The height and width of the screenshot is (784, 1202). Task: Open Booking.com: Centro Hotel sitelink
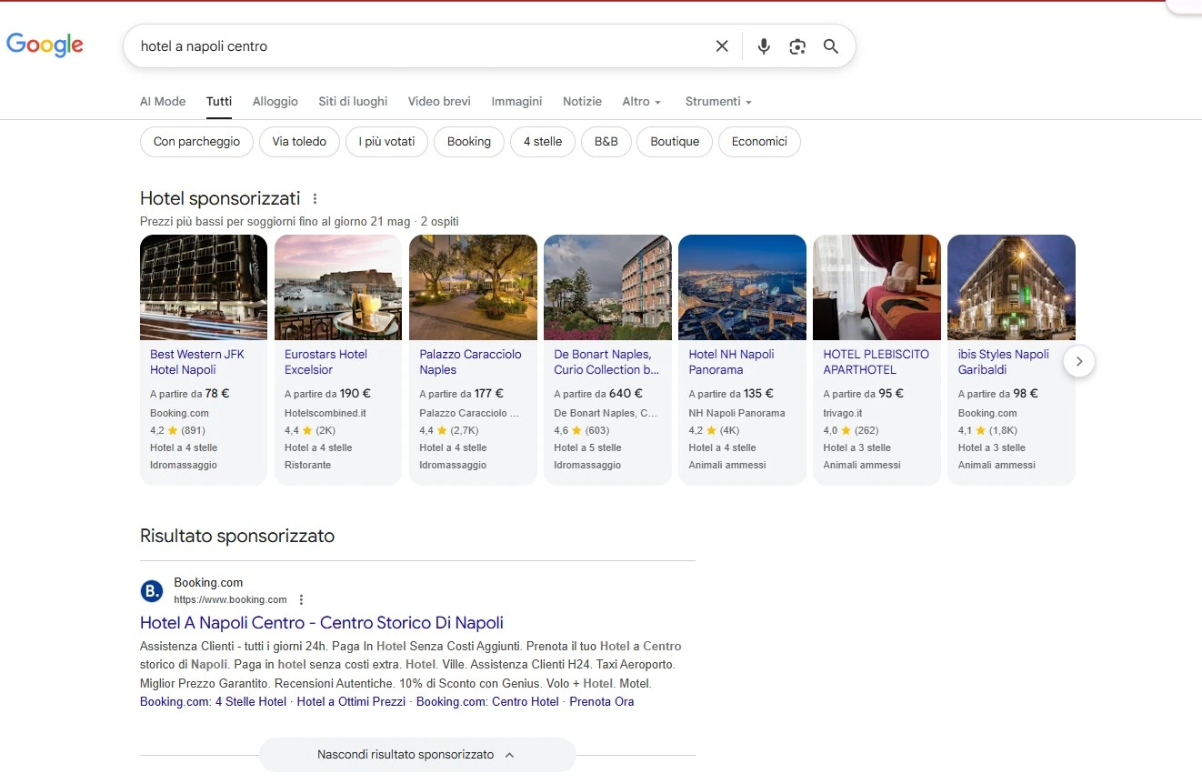487,701
